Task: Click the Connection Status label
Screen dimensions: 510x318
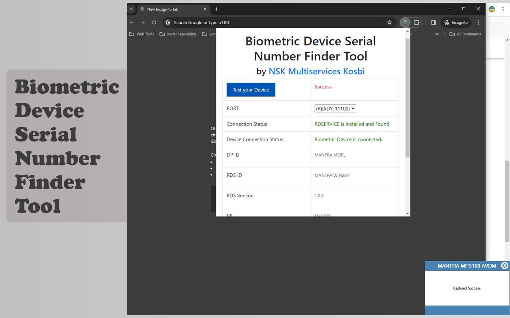Action: tap(247, 124)
